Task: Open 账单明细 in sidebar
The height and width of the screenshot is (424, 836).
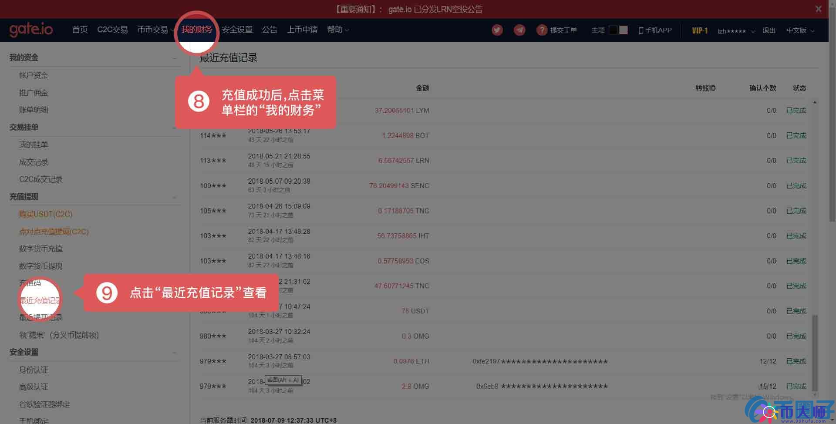Action: point(34,110)
